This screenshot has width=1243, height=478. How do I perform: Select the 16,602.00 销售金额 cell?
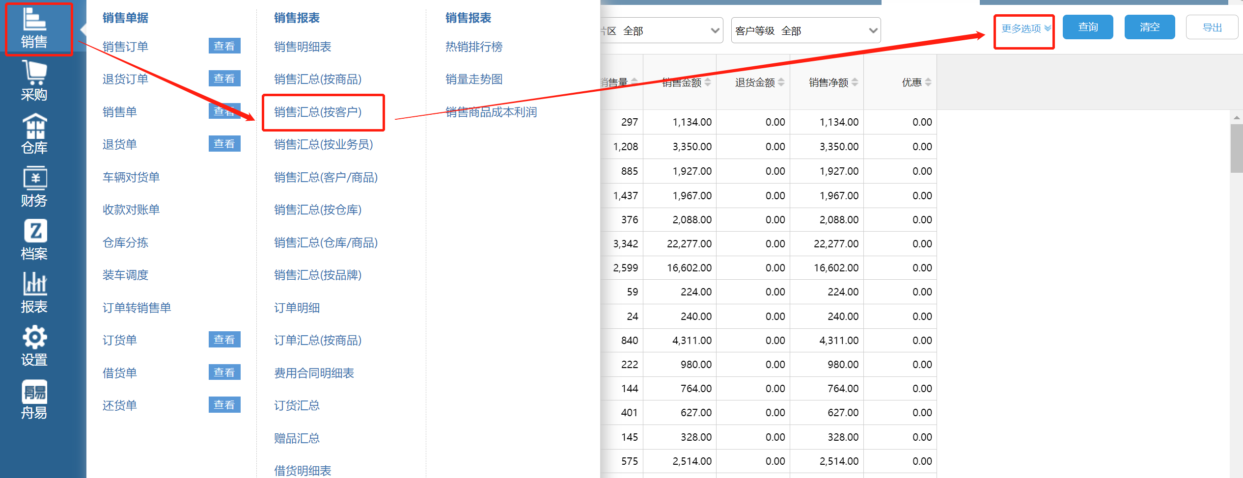coord(680,267)
